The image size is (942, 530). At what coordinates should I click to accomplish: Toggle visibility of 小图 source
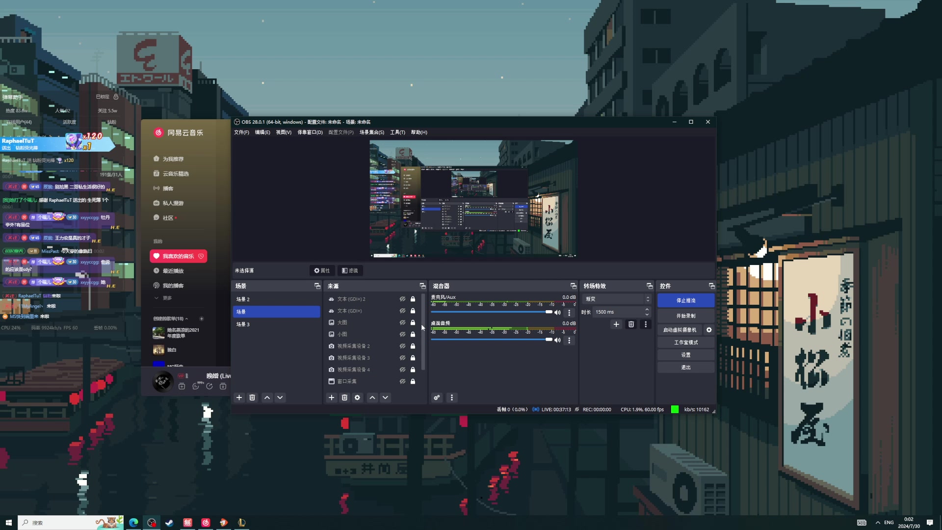pyautogui.click(x=402, y=334)
